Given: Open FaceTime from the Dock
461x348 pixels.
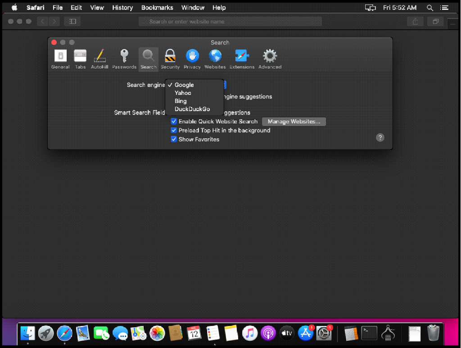Looking at the screenshot, I should click(101, 333).
